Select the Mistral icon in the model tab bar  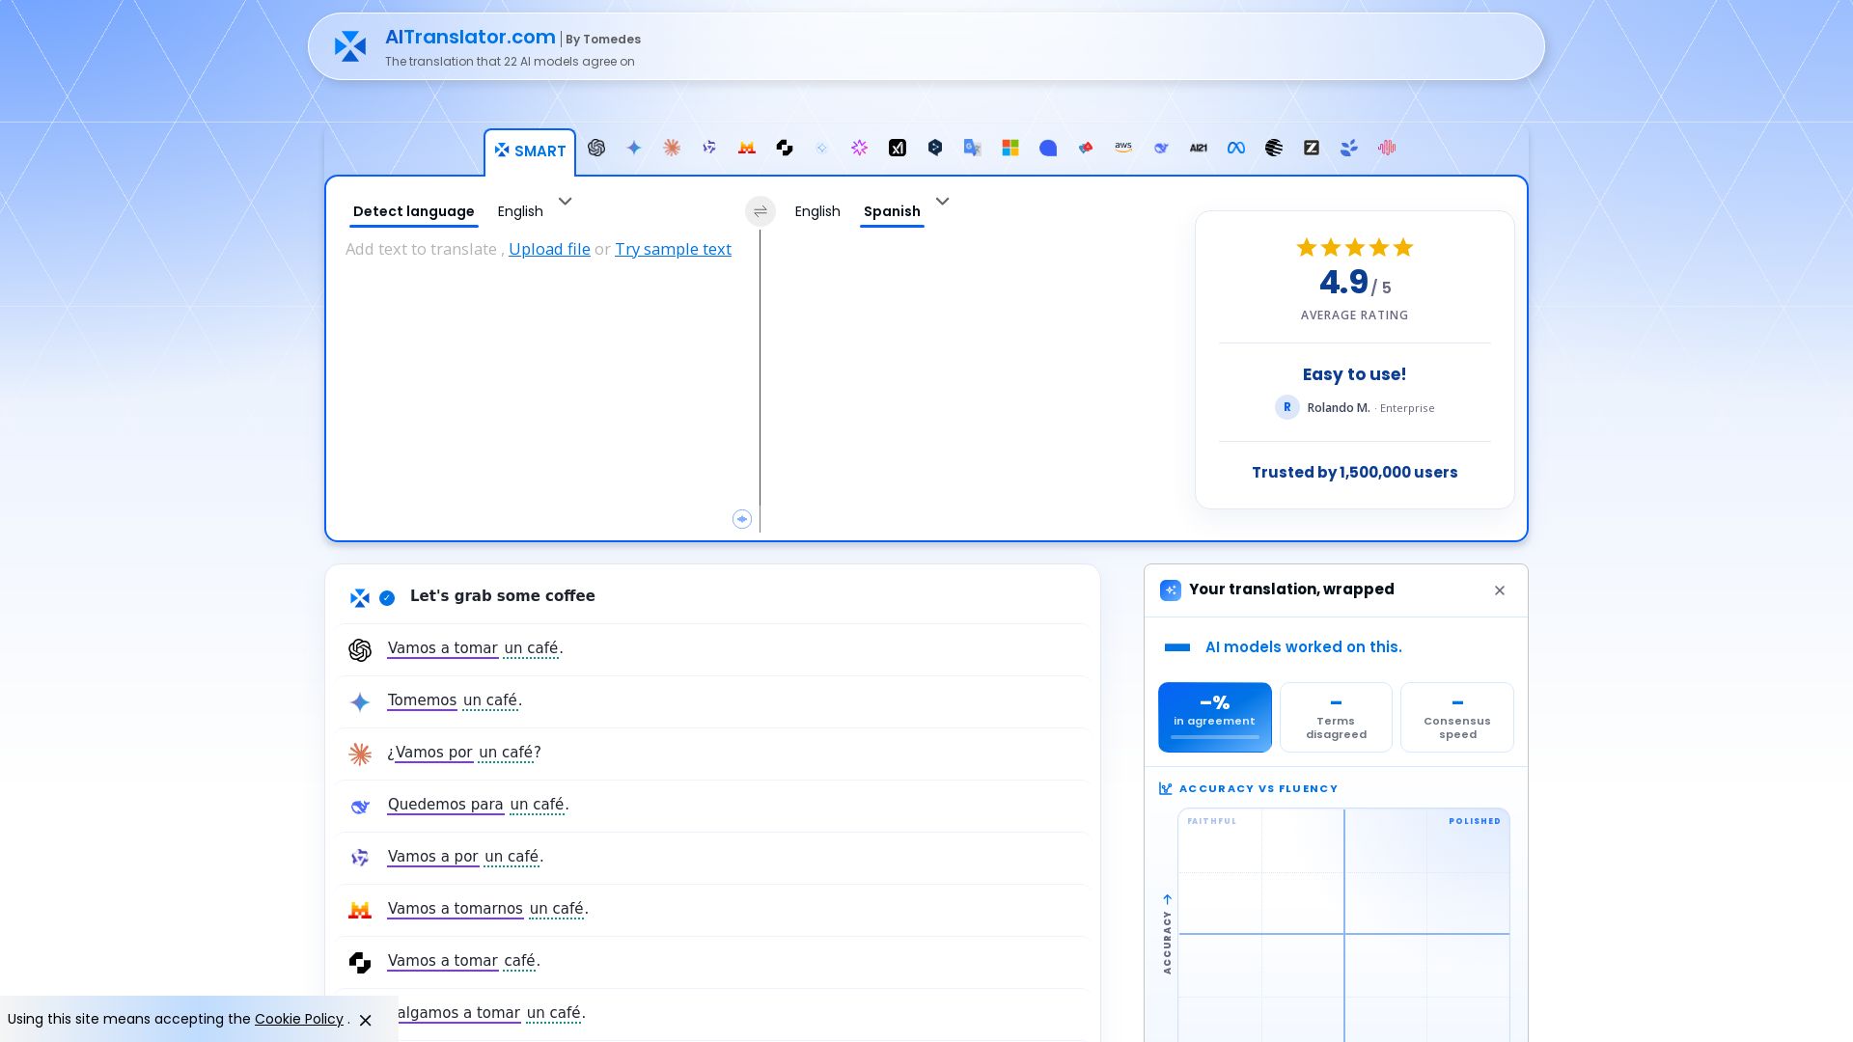point(746,148)
